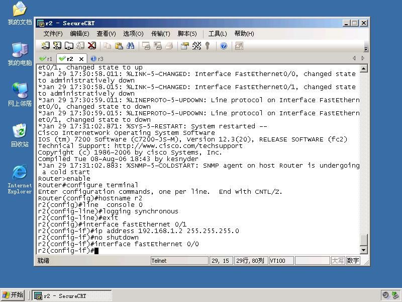Viewport: 402px width, 302px height.
Task: Click the Telnet status bar field
Action: [x=179, y=261]
